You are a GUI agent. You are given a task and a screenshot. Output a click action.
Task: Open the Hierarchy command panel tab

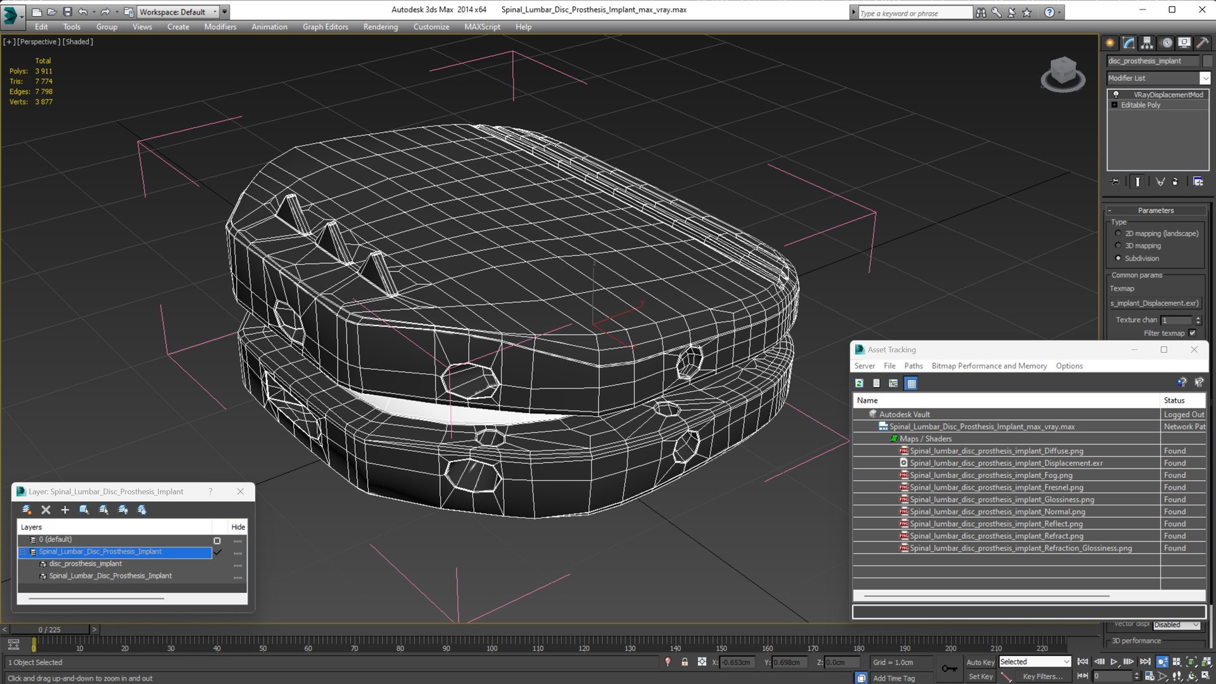click(x=1147, y=43)
